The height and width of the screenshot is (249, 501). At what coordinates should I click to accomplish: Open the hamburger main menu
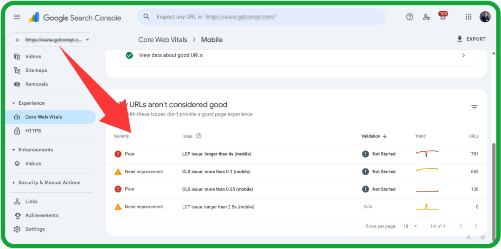[x=17, y=17]
